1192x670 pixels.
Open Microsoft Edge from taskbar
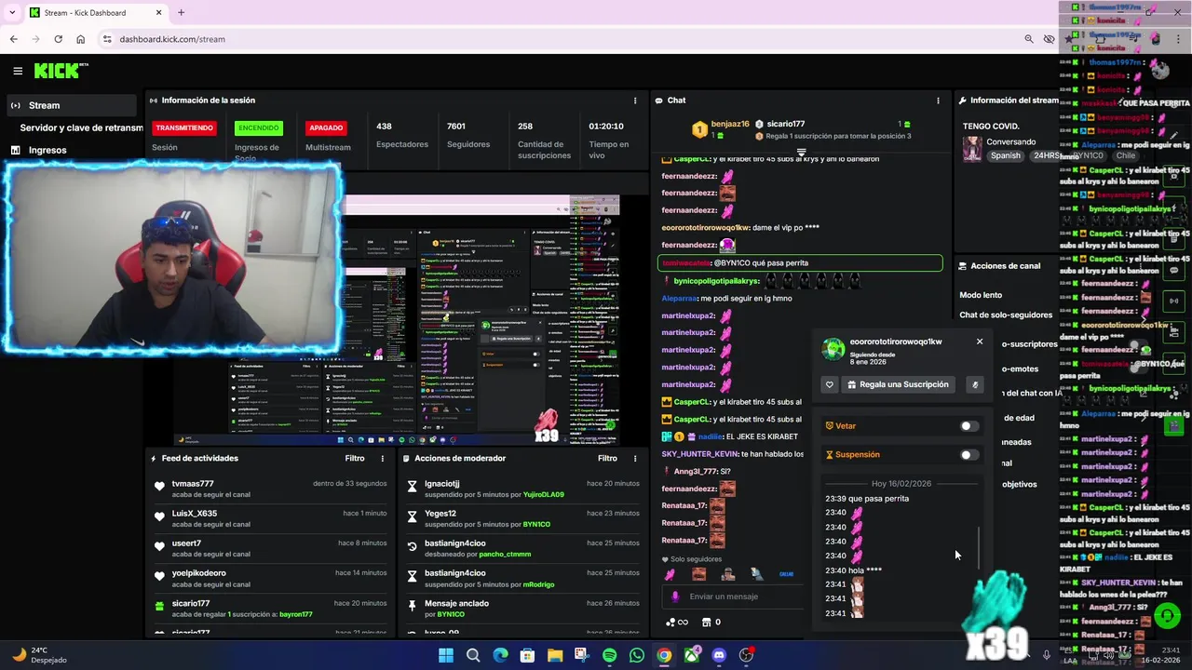[500, 655]
